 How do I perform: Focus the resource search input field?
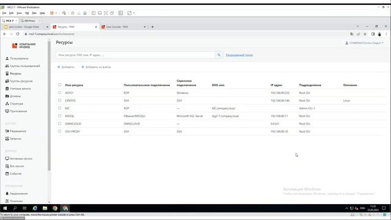136,55
